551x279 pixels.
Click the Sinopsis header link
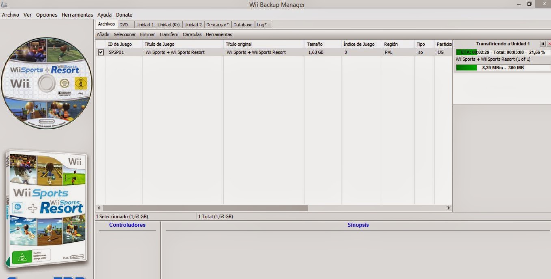[x=358, y=225]
